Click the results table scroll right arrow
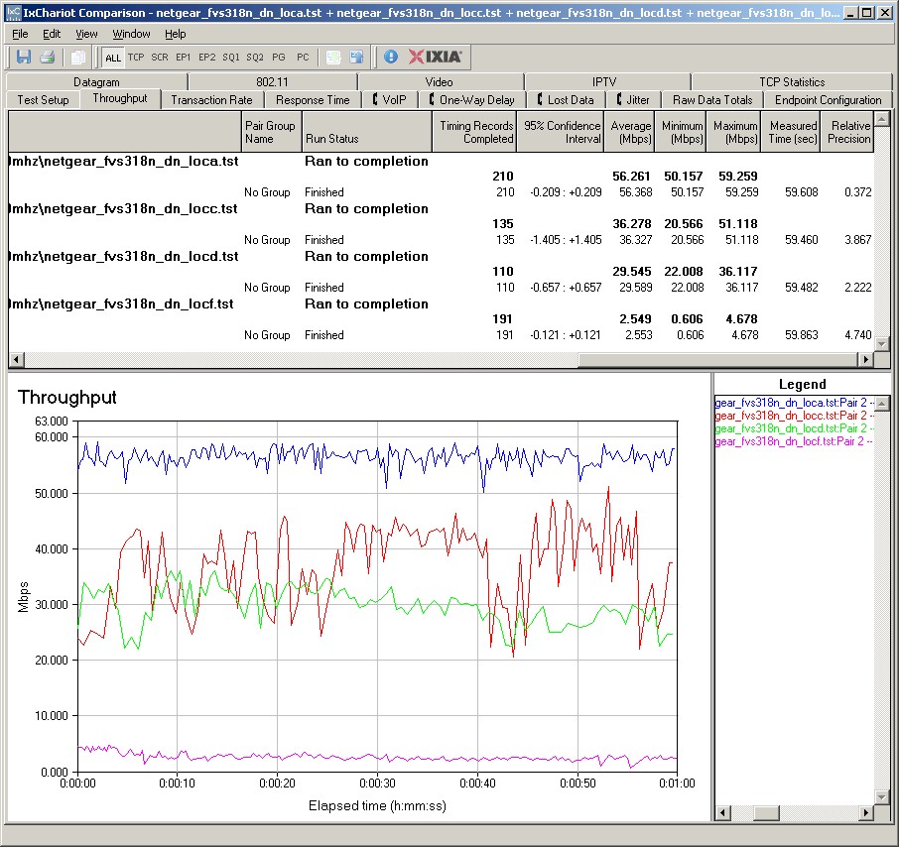The image size is (899, 847). point(865,359)
